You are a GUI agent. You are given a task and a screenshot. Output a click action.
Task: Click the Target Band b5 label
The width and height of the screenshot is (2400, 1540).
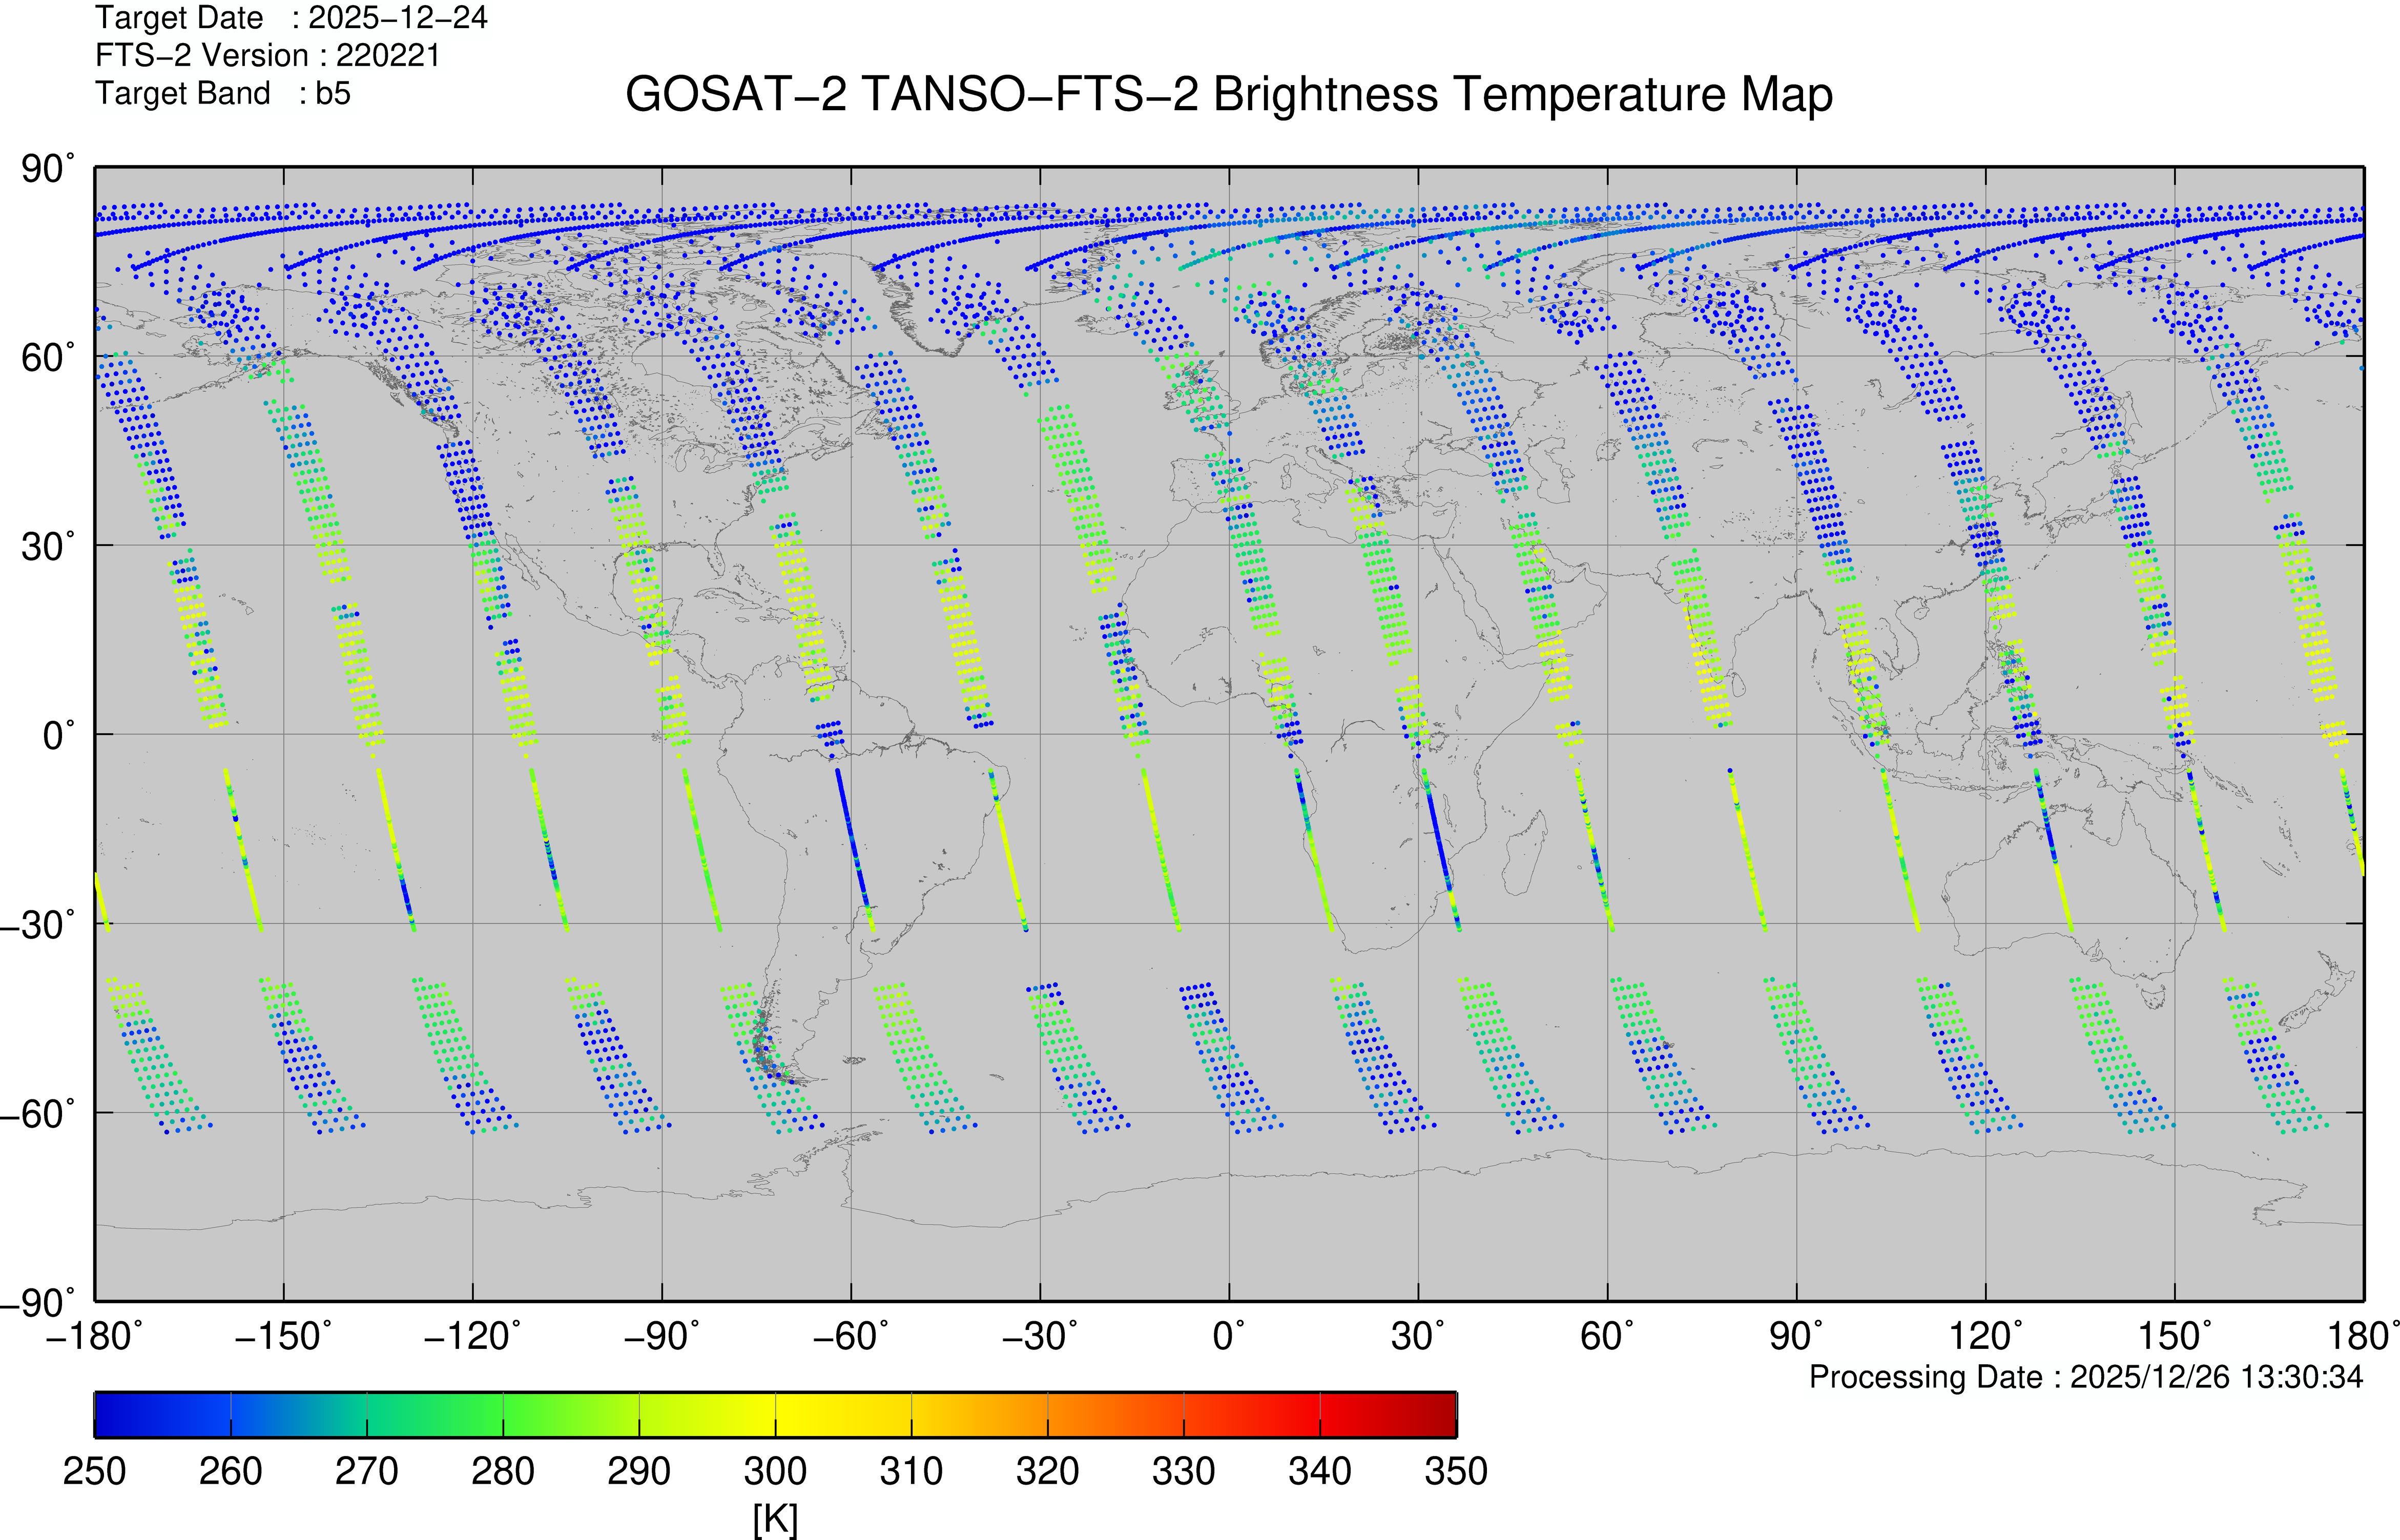223,93
